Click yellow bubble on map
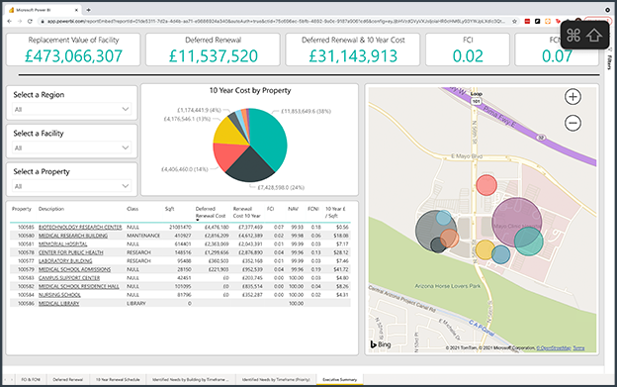 [x=485, y=249]
